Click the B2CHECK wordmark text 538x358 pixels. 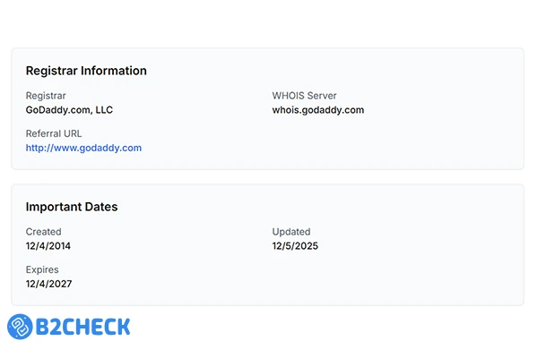[82, 327]
